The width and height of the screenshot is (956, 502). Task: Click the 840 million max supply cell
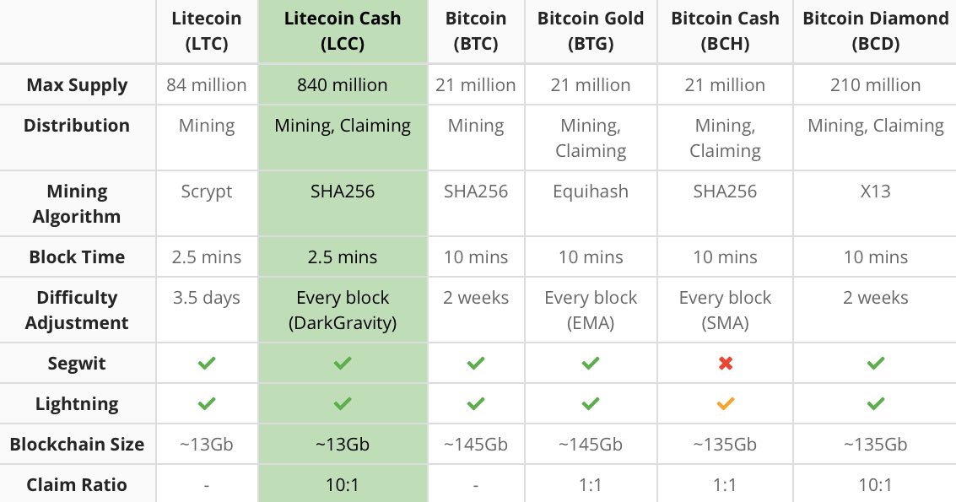pyautogui.click(x=343, y=85)
